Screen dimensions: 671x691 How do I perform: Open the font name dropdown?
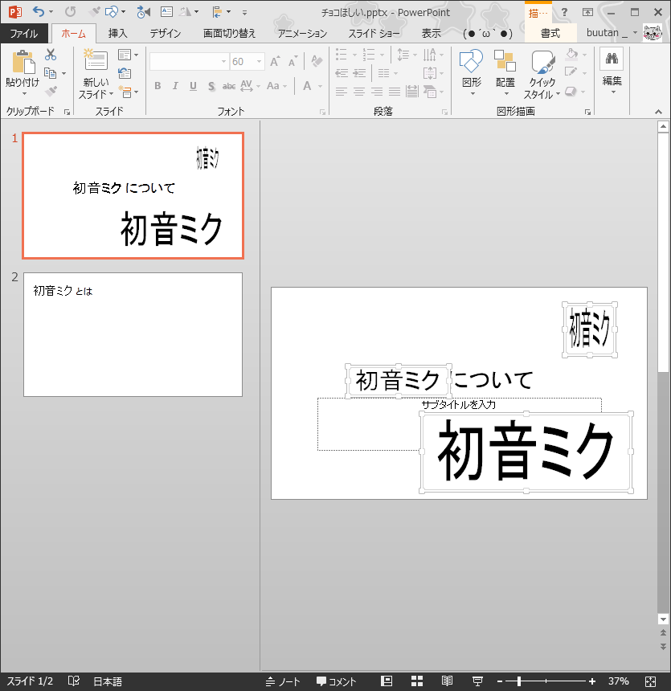223,62
